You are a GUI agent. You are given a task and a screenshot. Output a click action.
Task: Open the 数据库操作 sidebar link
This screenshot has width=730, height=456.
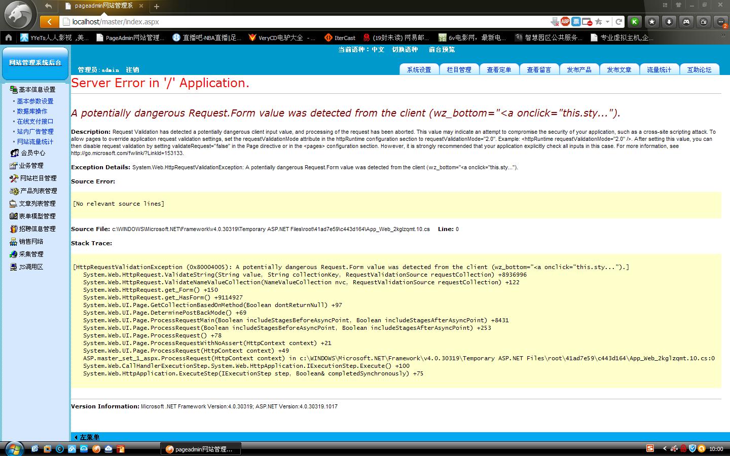pyautogui.click(x=32, y=111)
